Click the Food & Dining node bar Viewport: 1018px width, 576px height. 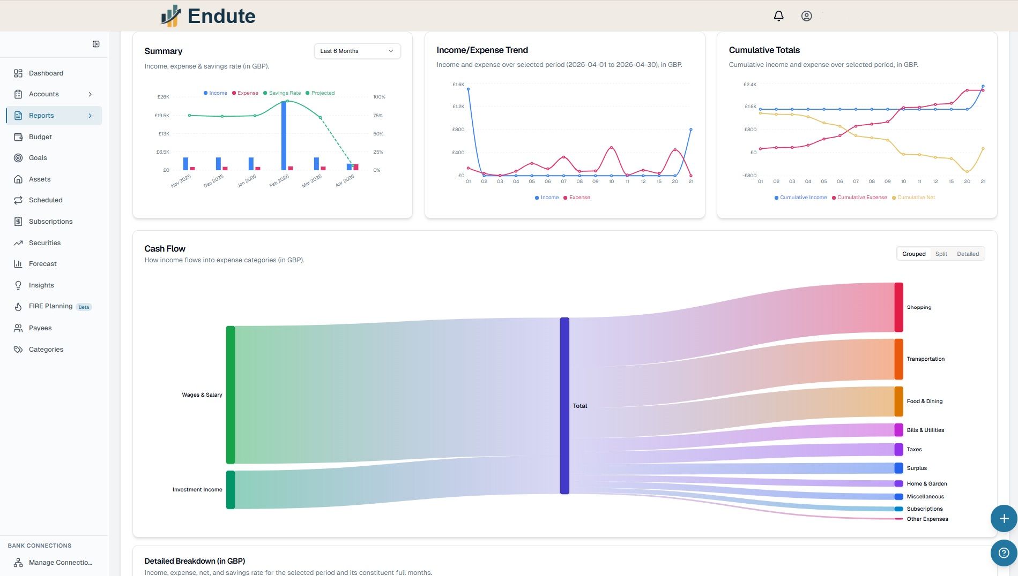(898, 401)
